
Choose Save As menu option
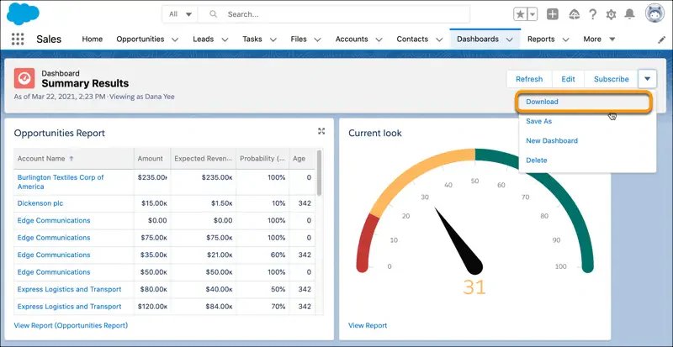pos(538,121)
